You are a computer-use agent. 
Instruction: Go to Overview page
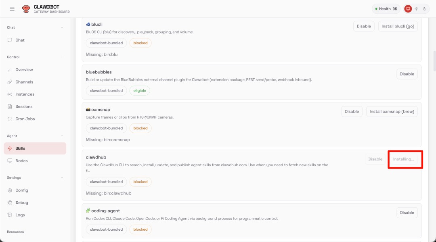coord(24,70)
